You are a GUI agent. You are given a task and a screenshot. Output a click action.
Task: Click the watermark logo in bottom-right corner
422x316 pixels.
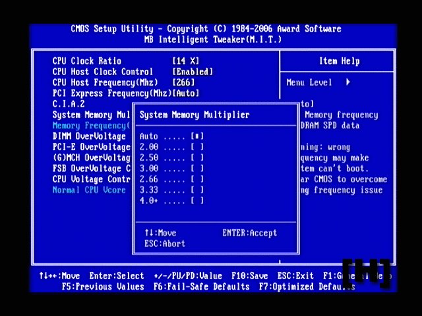click(367, 272)
